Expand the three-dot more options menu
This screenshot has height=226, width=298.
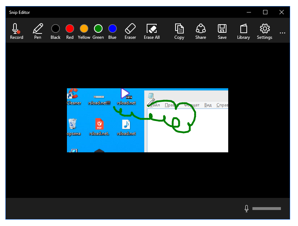coord(282,33)
